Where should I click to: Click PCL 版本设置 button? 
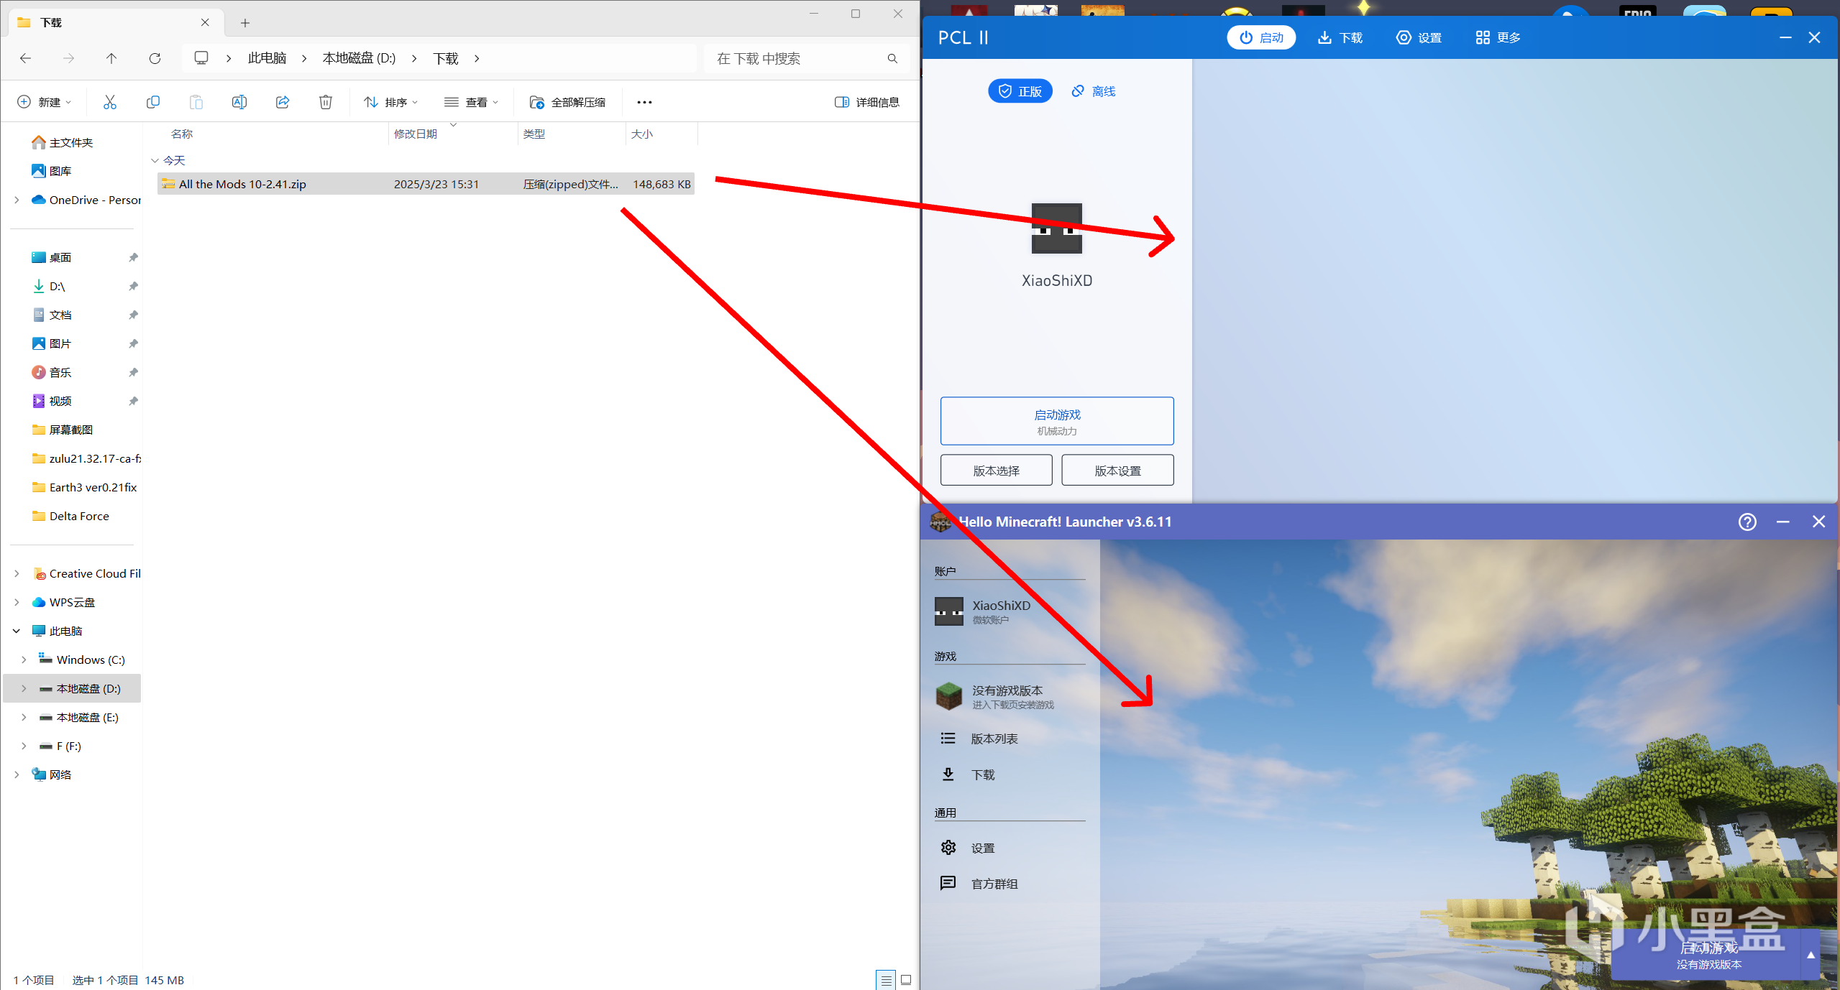[1117, 471]
